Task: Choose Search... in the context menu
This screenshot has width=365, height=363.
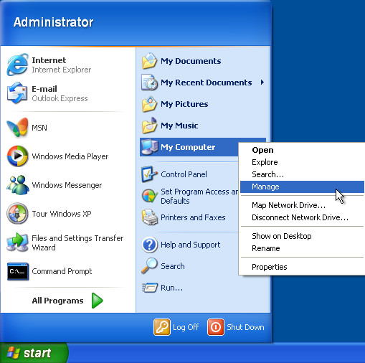Action: [302, 174]
